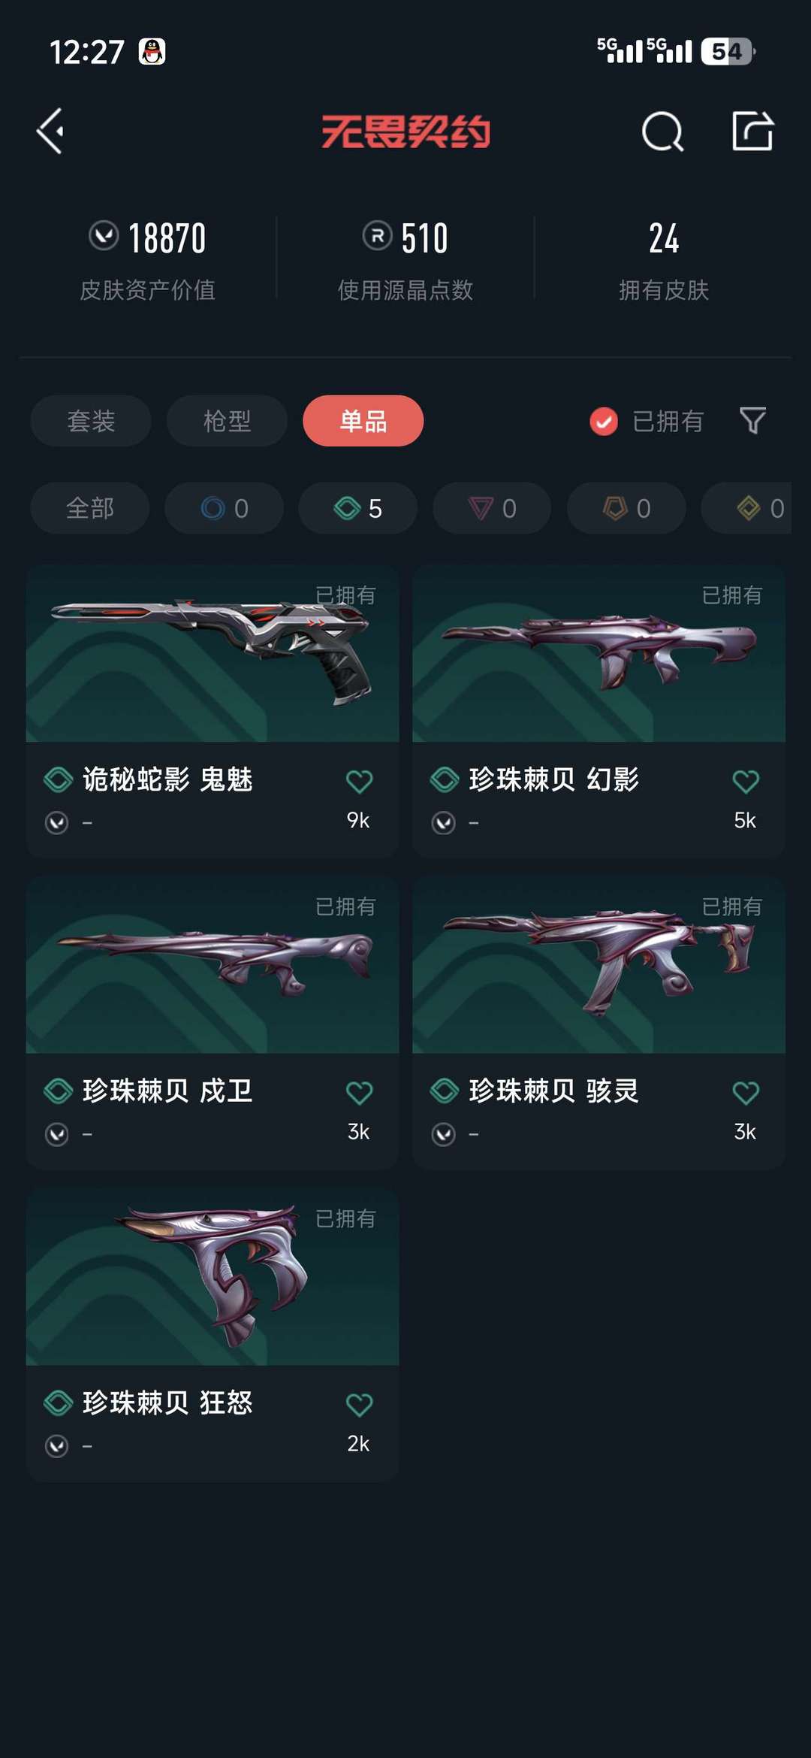
Task: Open the search magnifier icon
Action: (x=662, y=132)
